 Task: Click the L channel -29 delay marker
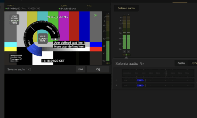[140, 80]
